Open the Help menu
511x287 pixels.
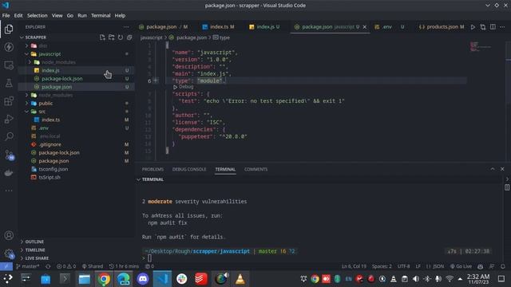(x=120, y=15)
